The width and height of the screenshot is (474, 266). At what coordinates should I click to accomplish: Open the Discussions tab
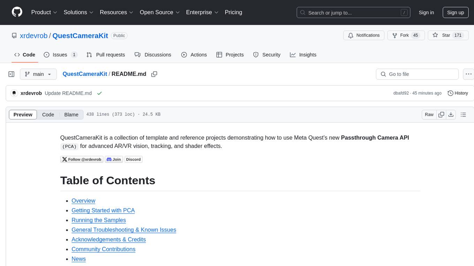153,55
